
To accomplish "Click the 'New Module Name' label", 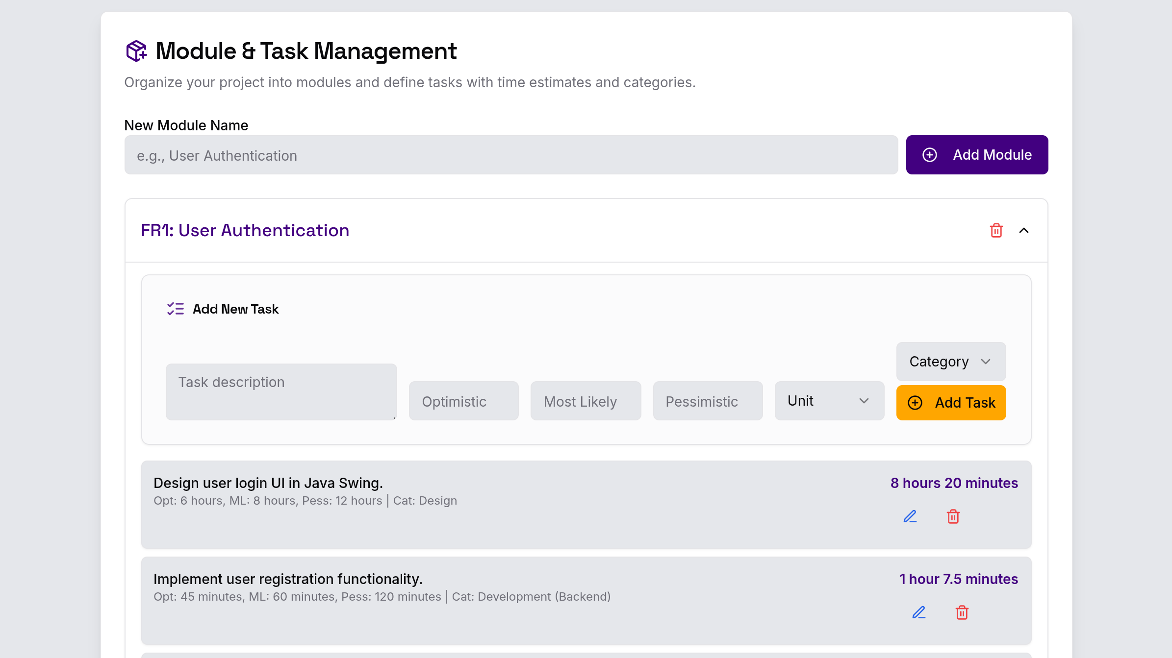I will pyautogui.click(x=186, y=125).
